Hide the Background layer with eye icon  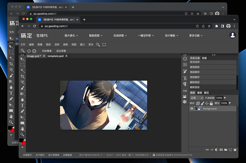192,109
